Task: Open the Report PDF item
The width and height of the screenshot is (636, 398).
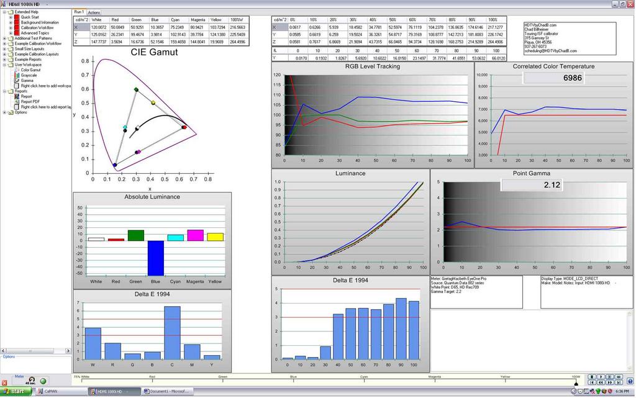Action: pyautogui.click(x=30, y=102)
